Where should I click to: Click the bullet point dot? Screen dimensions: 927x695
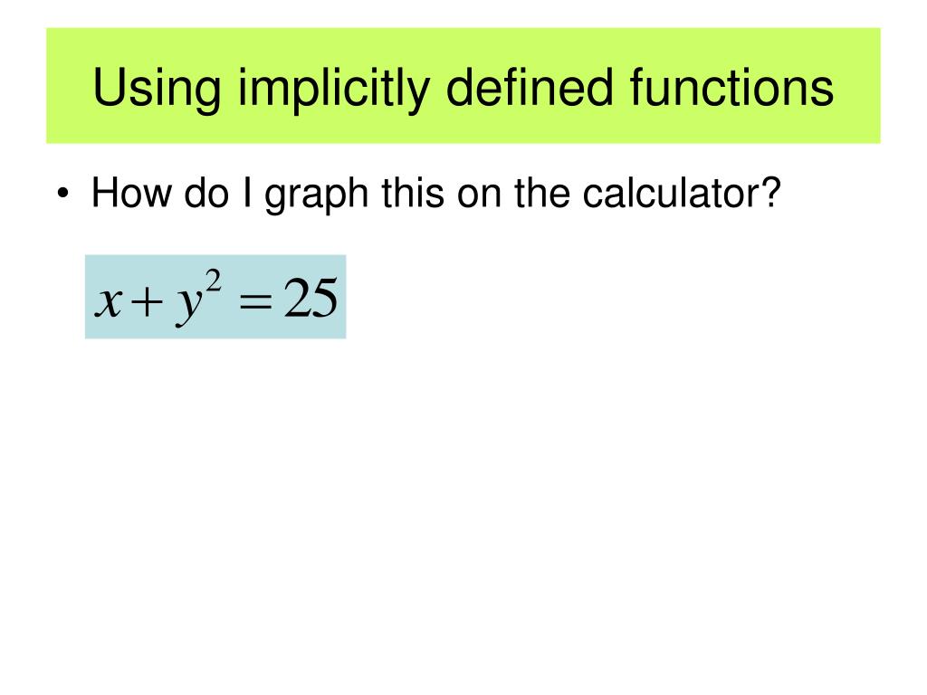62,197
